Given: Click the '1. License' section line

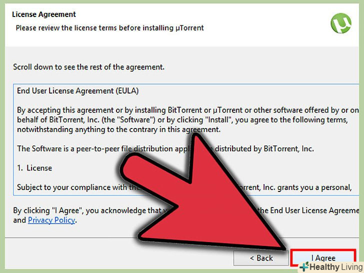Looking at the screenshot, I should tap(34, 168).
